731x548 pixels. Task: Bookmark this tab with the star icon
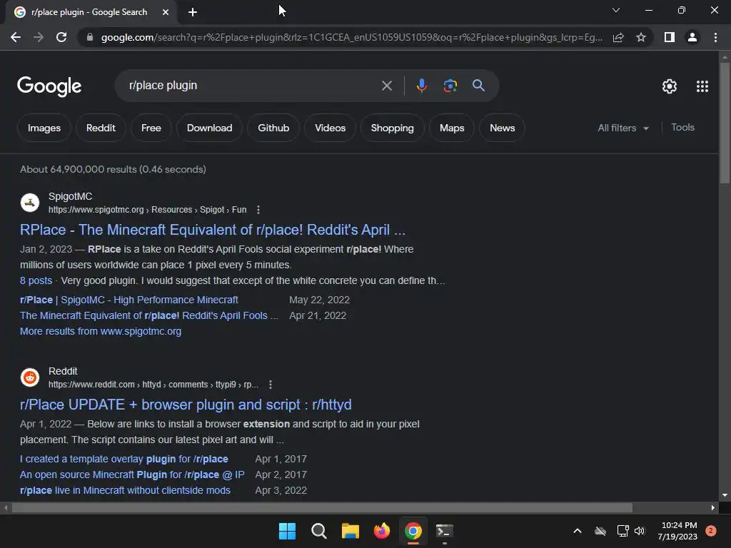641,37
